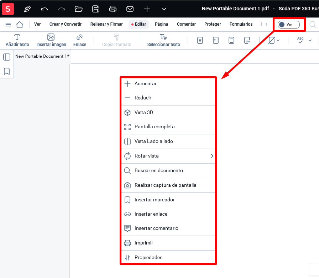
Task: Click Insertar imagen tool
Action: (51, 40)
